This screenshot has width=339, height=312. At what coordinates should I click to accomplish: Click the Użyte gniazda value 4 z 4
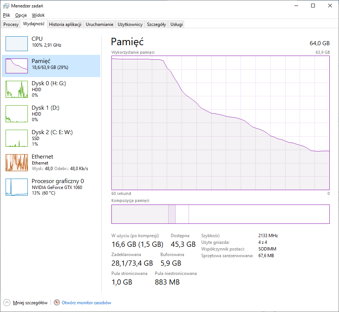click(263, 242)
